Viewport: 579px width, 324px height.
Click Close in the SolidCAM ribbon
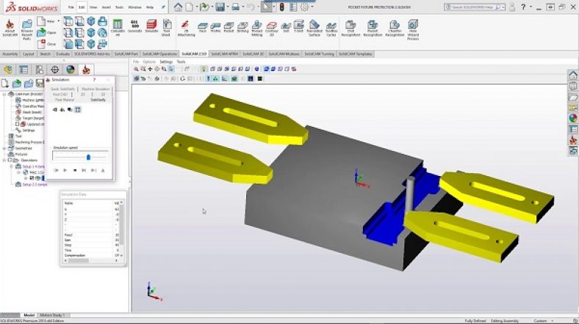click(x=46, y=44)
